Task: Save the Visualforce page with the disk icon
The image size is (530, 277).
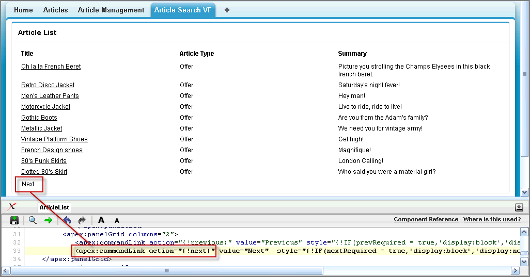Action: [14, 220]
